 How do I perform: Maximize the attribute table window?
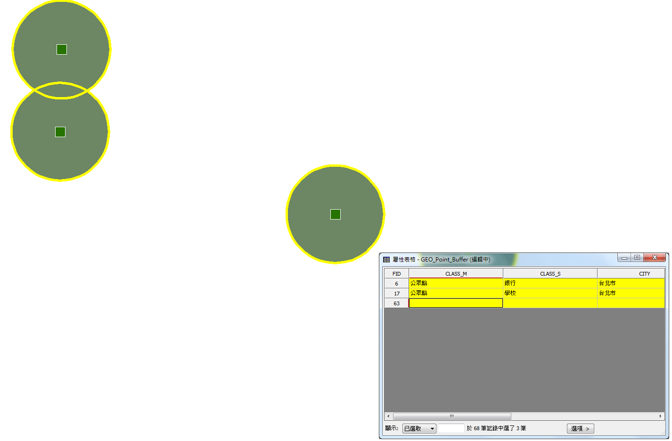(x=637, y=258)
